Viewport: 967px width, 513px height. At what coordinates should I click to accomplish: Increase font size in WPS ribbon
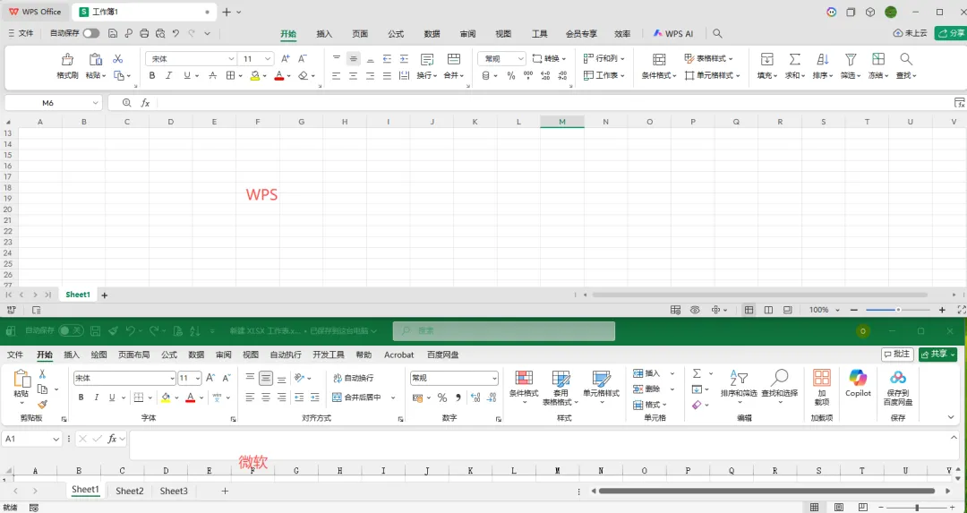285,58
